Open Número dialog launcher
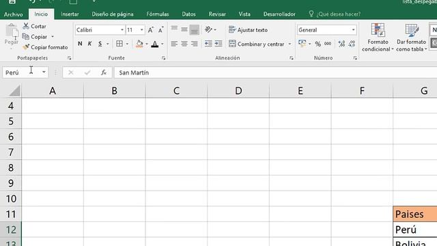Screen dimensions: 437x246 pyautogui.click(x=355, y=58)
